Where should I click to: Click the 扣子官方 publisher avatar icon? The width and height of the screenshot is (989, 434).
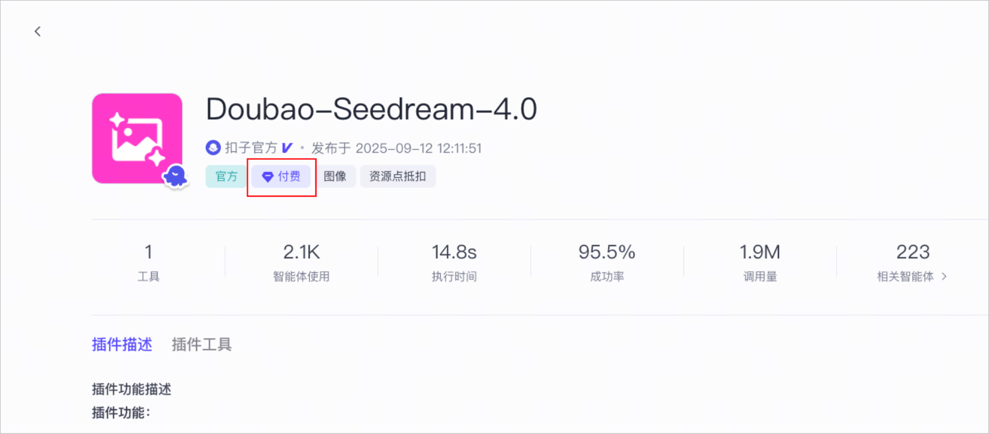coord(213,148)
